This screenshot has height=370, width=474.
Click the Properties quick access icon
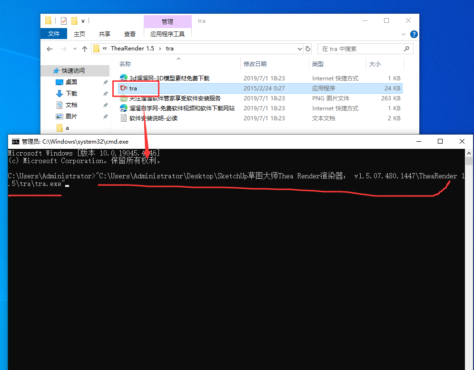point(64,21)
